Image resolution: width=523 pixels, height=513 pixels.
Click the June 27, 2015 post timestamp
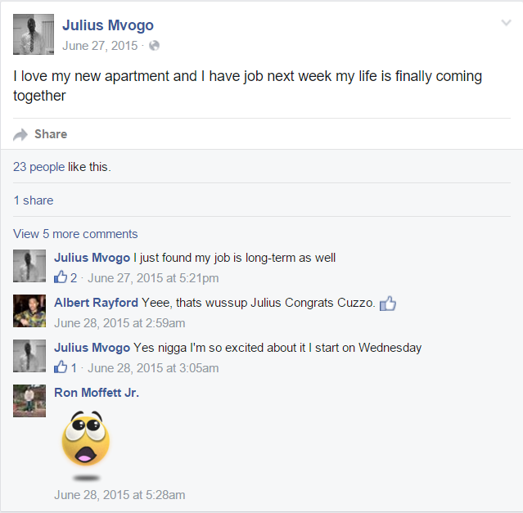[x=100, y=46]
